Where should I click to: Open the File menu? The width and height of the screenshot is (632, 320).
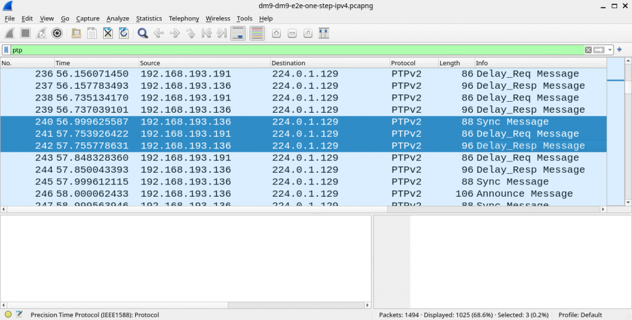(10, 18)
